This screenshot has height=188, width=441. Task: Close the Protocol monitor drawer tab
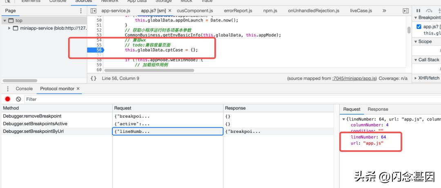coord(78,88)
